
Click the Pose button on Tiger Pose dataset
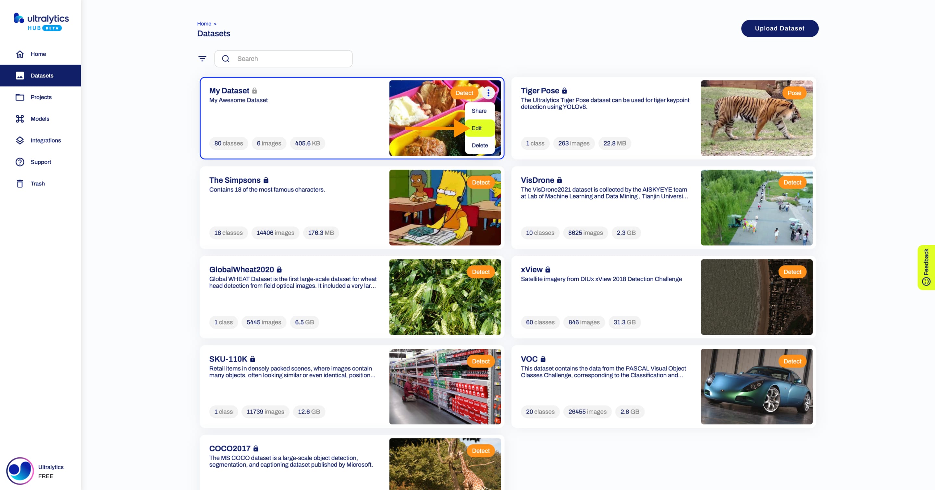coord(794,93)
